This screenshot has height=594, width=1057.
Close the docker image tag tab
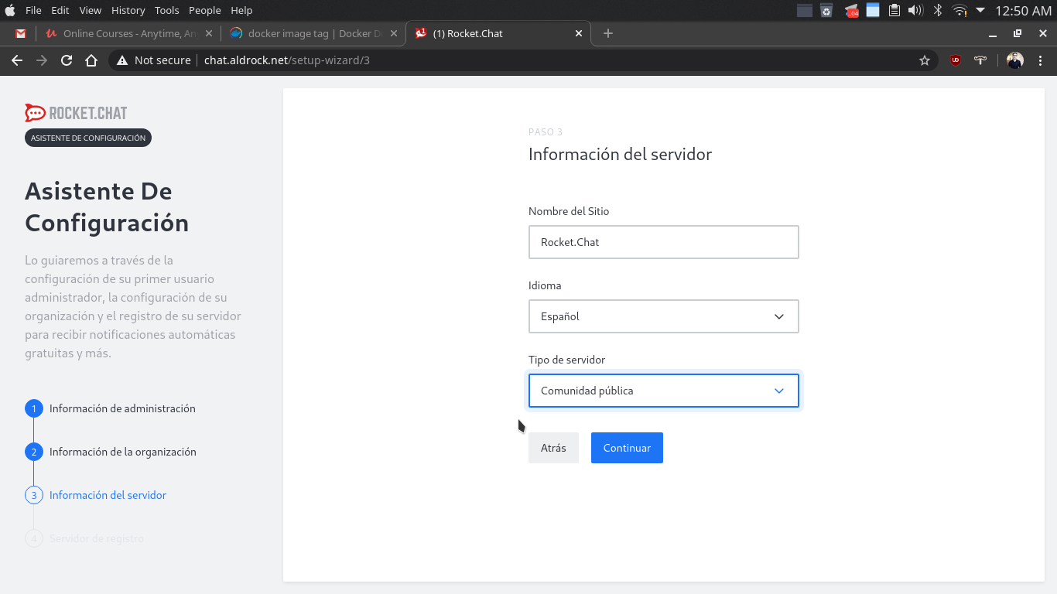pyautogui.click(x=394, y=33)
